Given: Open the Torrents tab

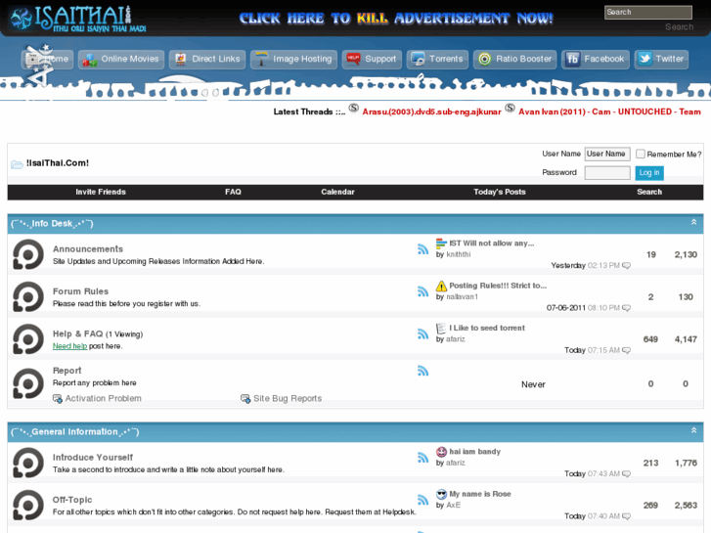Looking at the screenshot, I should click(437, 60).
